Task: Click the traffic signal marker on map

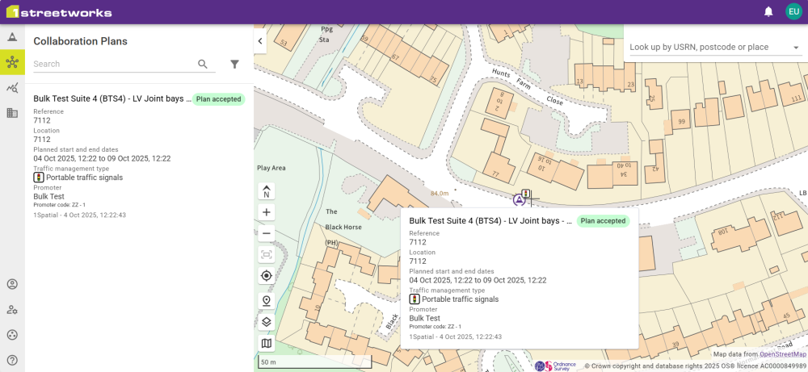Action: coord(526,194)
